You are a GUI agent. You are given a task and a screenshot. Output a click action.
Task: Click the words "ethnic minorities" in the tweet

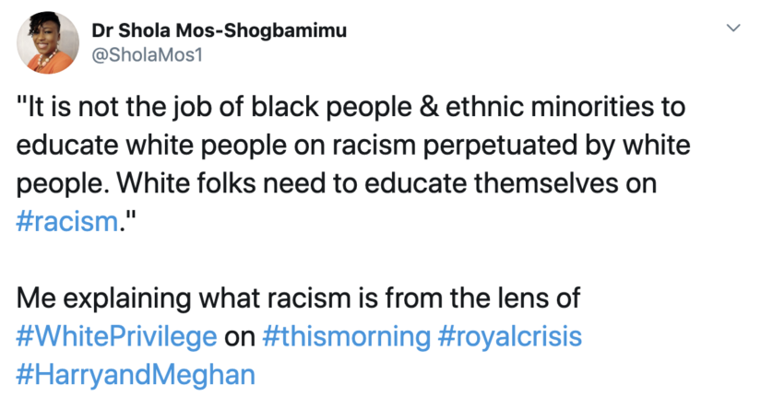[x=551, y=107]
